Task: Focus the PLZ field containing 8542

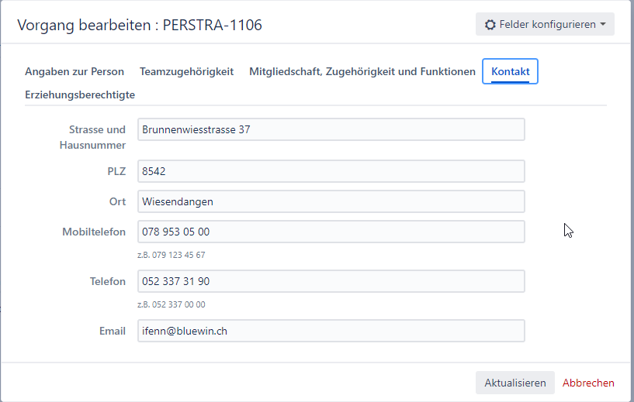Action: tap(331, 171)
